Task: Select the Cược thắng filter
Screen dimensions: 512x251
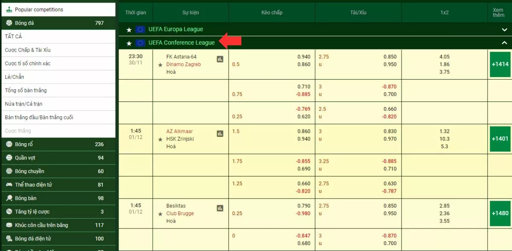Action: coord(58,131)
